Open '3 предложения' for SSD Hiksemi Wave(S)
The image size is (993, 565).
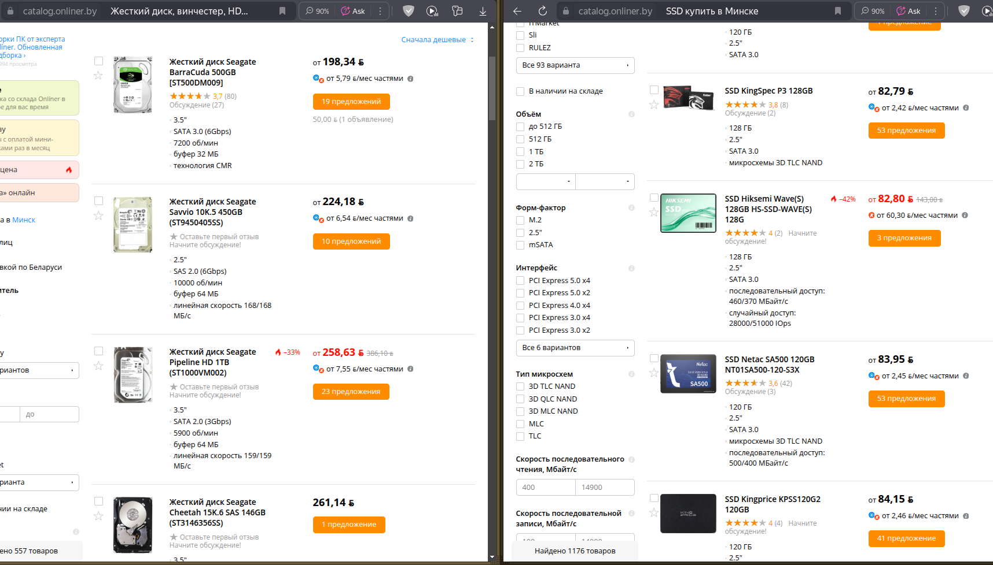[x=904, y=238]
